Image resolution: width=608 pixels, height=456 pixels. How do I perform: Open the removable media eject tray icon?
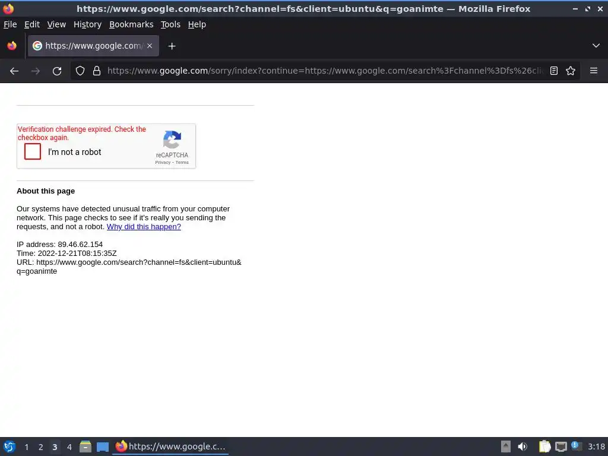(x=506, y=446)
